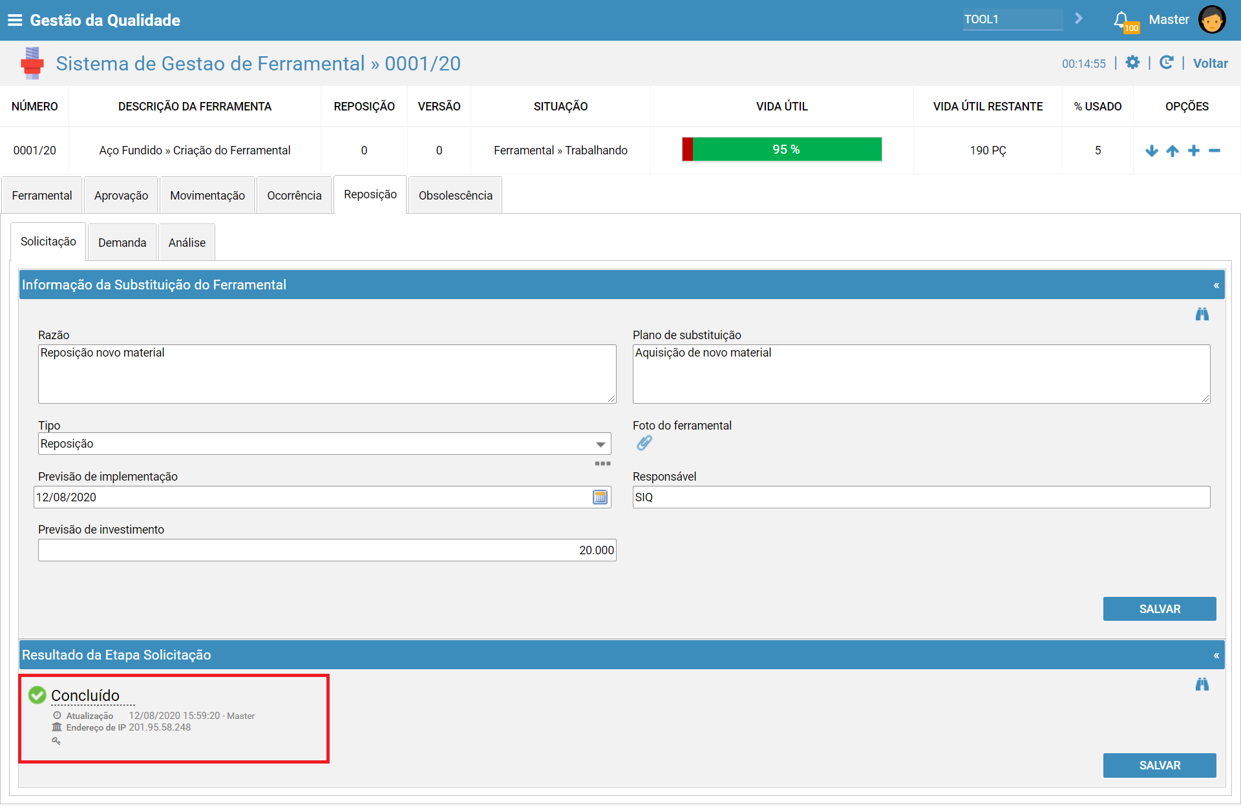Switch to the Ferramental tab

[42, 195]
